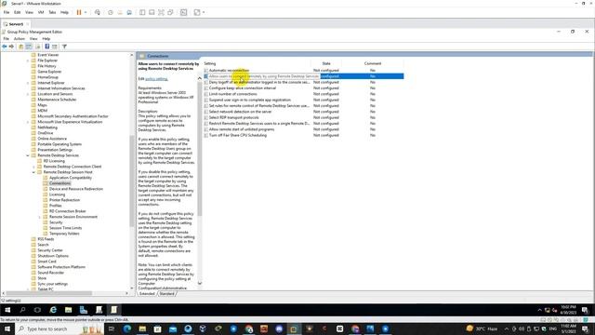Click VMware console view icon
Image resolution: width=595 pixels, height=335 pixels.
[184, 12]
